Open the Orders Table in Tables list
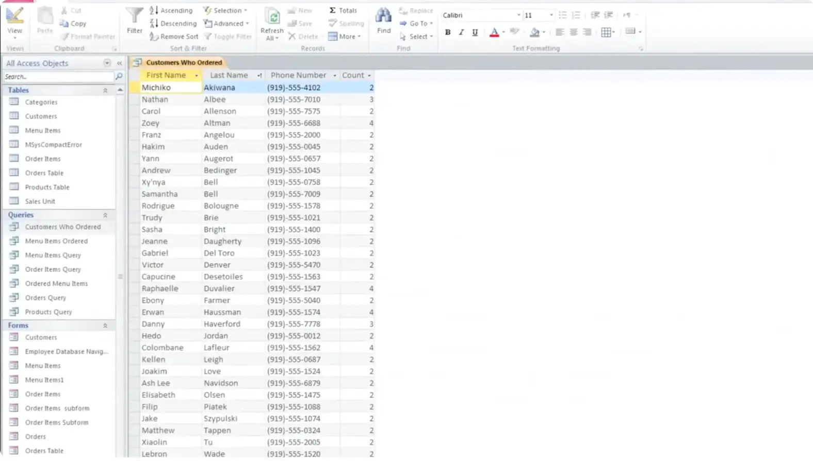This screenshot has height=461, width=813. [44, 173]
